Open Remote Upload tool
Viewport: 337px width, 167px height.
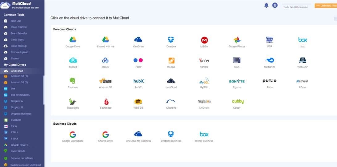(19, 52)
